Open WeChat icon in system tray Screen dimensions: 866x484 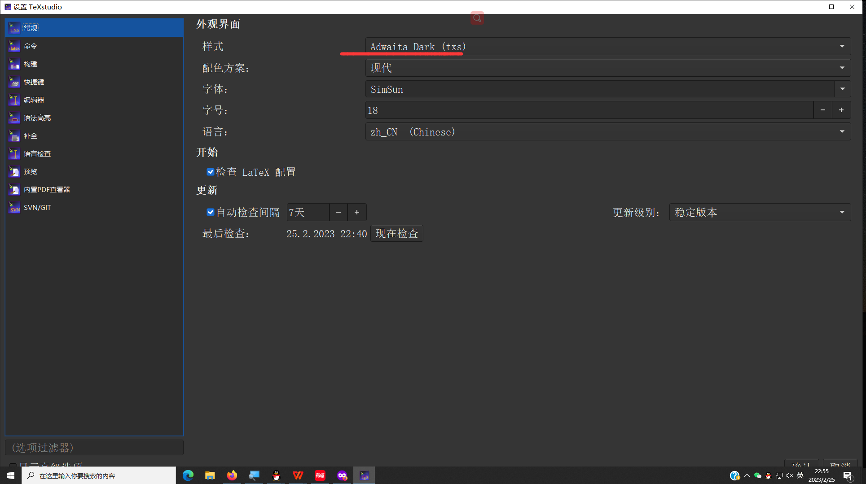(x=758, y=475)
